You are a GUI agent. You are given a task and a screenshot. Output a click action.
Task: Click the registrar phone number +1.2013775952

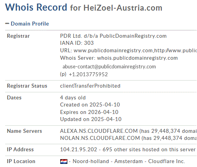pos(88,74)
